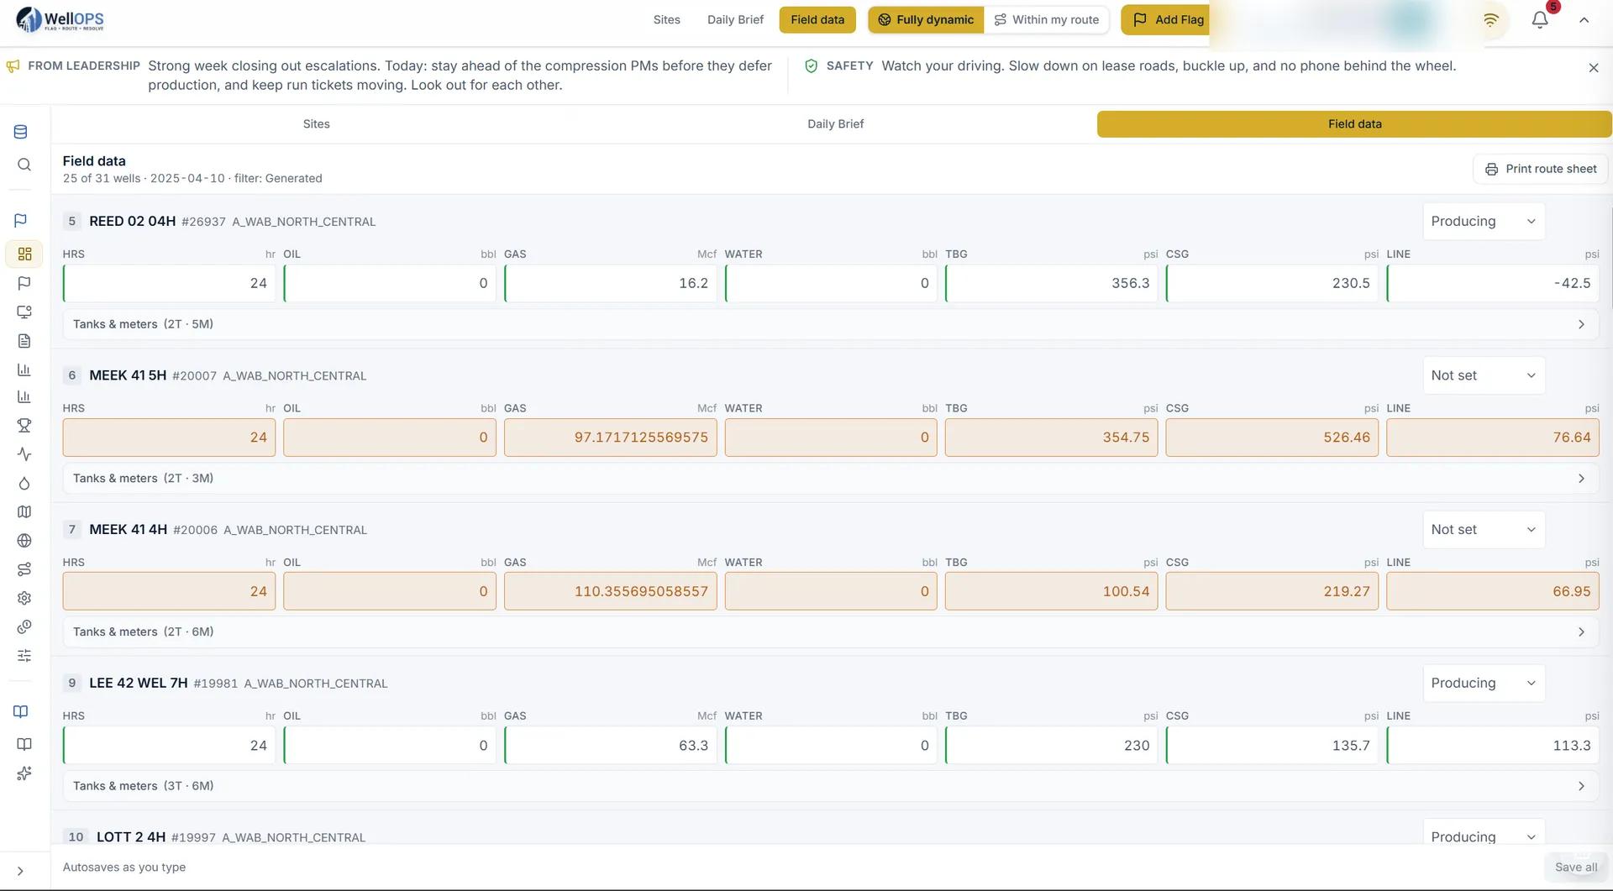Image resolution: width=1613 pixels, height=891 pixels.
Task: Select the wide gold Field data tab
Action: [x=1354, y=124]
